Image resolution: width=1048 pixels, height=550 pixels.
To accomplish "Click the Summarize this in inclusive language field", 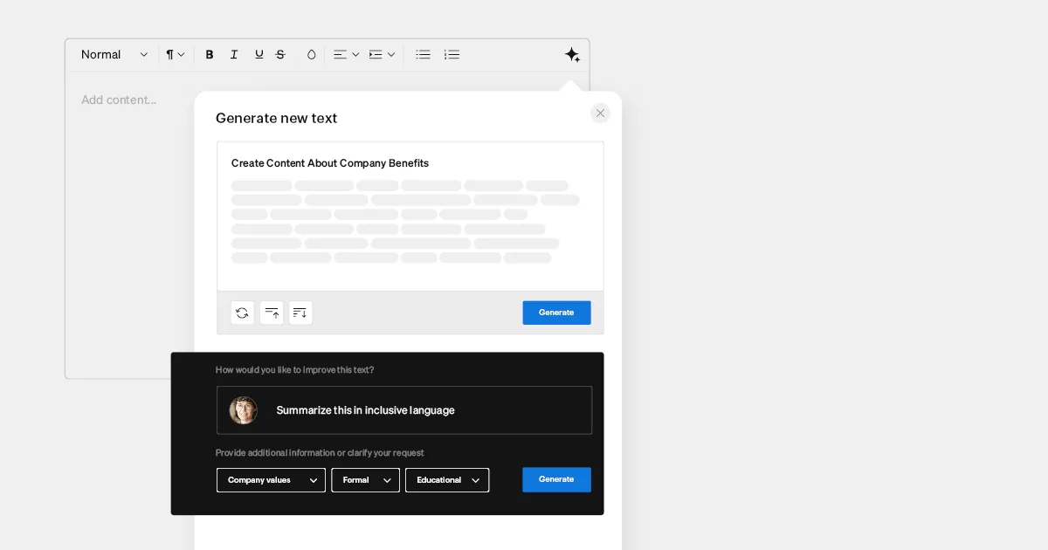I will (x=404, y=410).
